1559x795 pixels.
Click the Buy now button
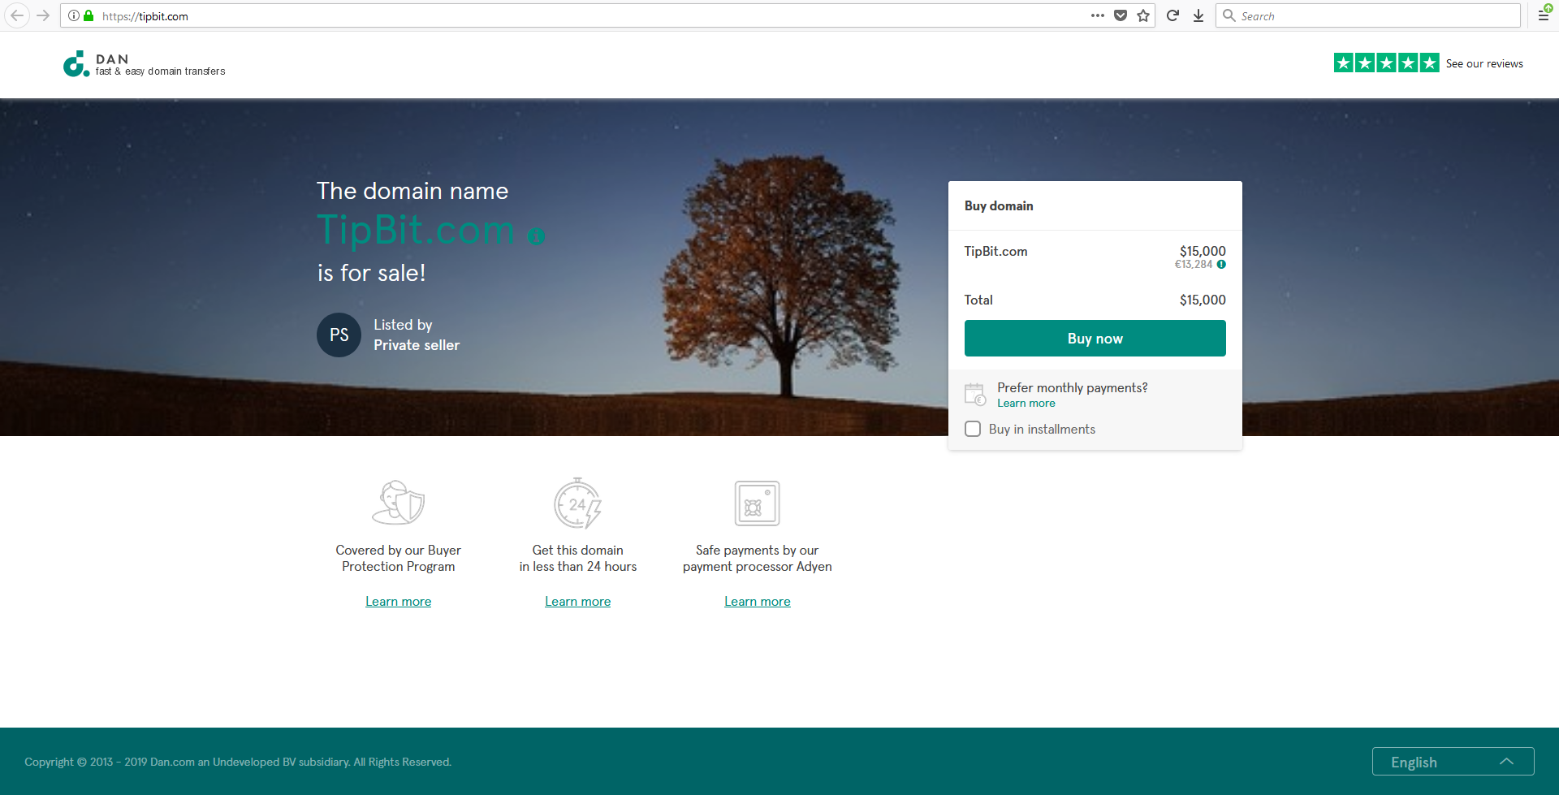[1095, 339]
